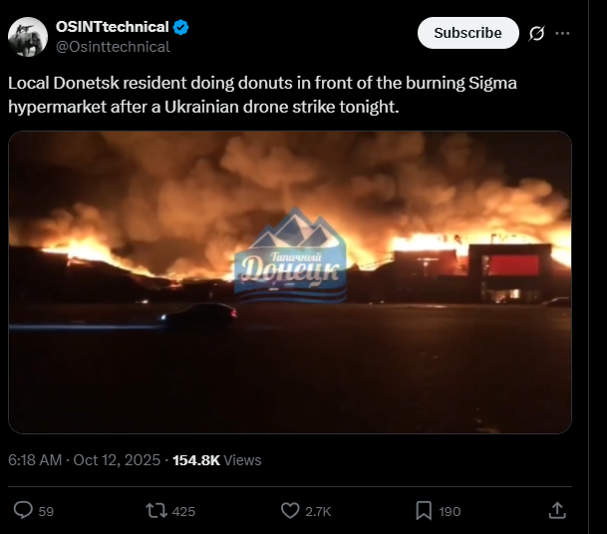The image size is (607, 534).
Task: View the 154.8K Views analytics
Action: click(x=217, y=460)
